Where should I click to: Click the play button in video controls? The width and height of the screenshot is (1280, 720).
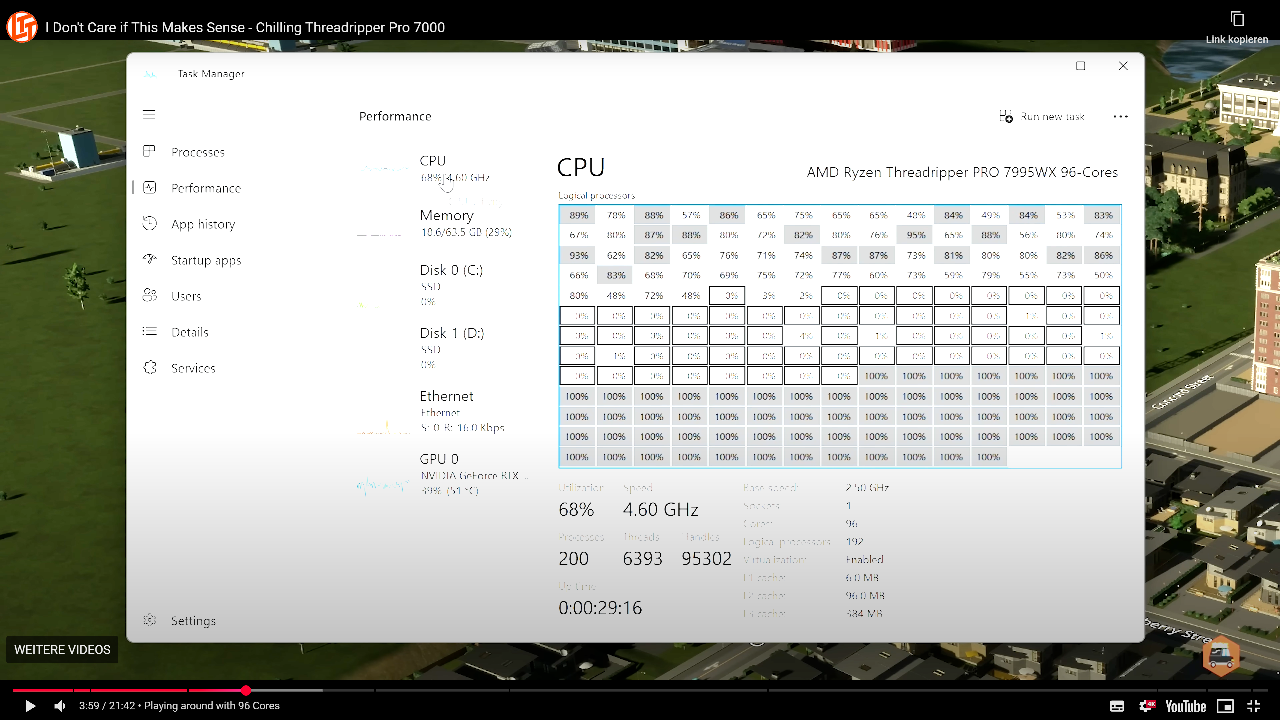(x=30, y=706)
